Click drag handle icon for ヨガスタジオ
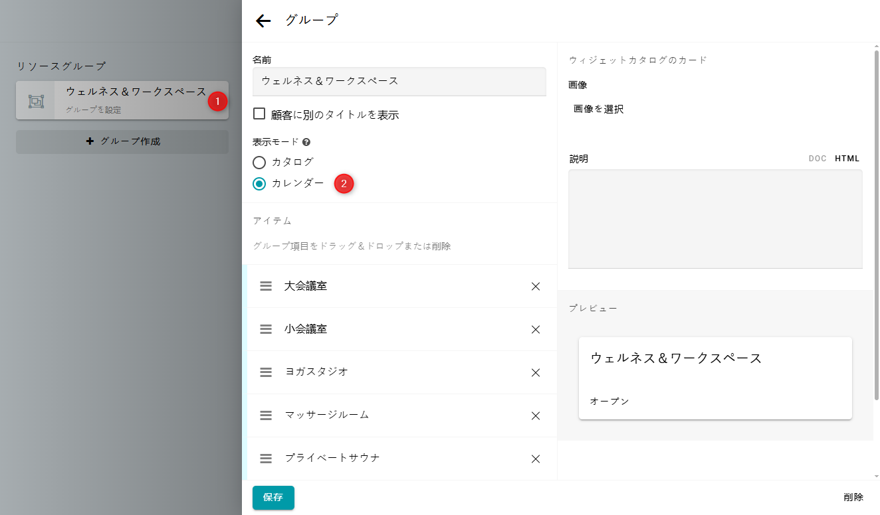 (266, 372)
